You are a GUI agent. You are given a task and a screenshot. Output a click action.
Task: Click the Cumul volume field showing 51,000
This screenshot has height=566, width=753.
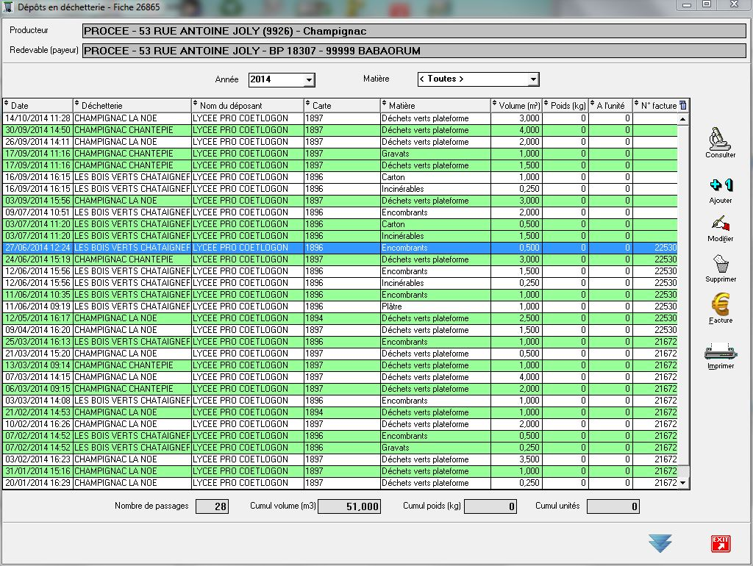349,506
